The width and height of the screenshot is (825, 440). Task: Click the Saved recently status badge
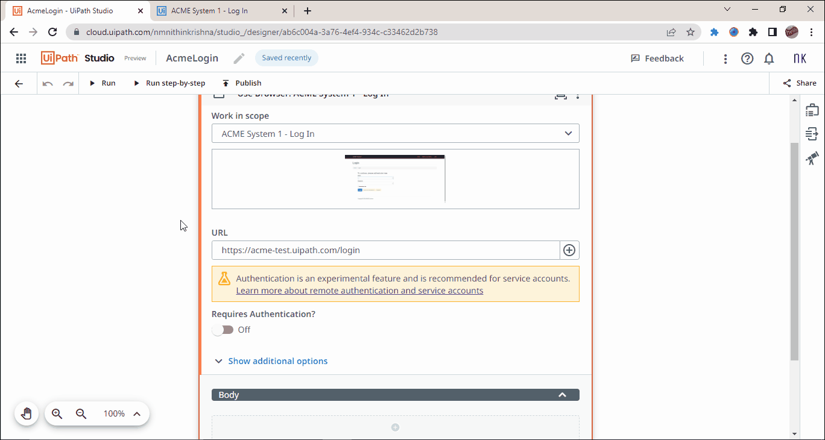point(286,58)
